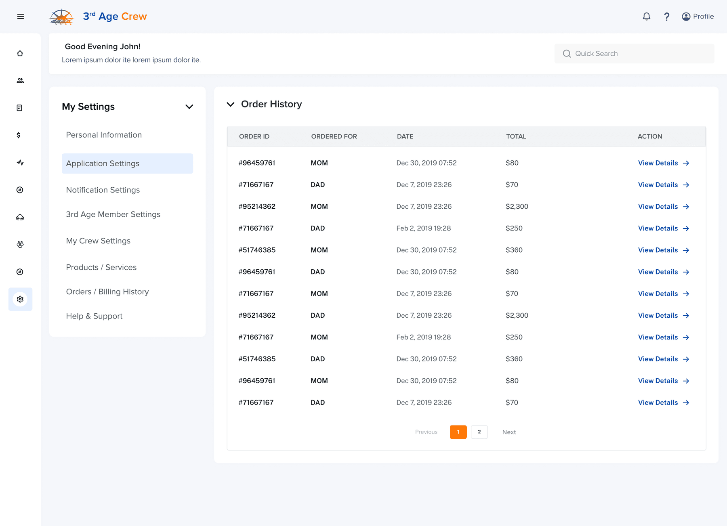727x526 pixels.
Task: Click the 3rd Age Crew compass logo
Action: coord(61,17)
